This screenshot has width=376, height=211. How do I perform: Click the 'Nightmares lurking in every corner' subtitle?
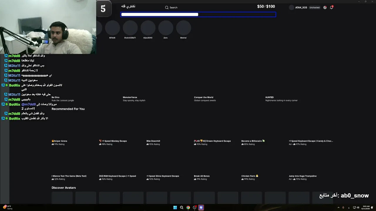(281, 101)
